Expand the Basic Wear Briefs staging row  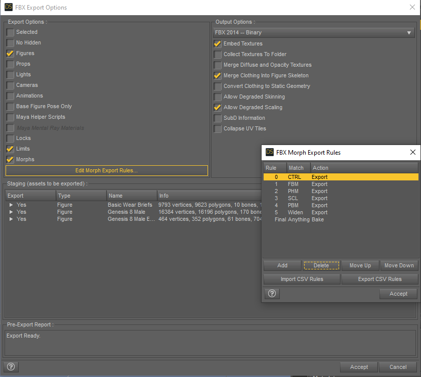[x=11, y=205]
